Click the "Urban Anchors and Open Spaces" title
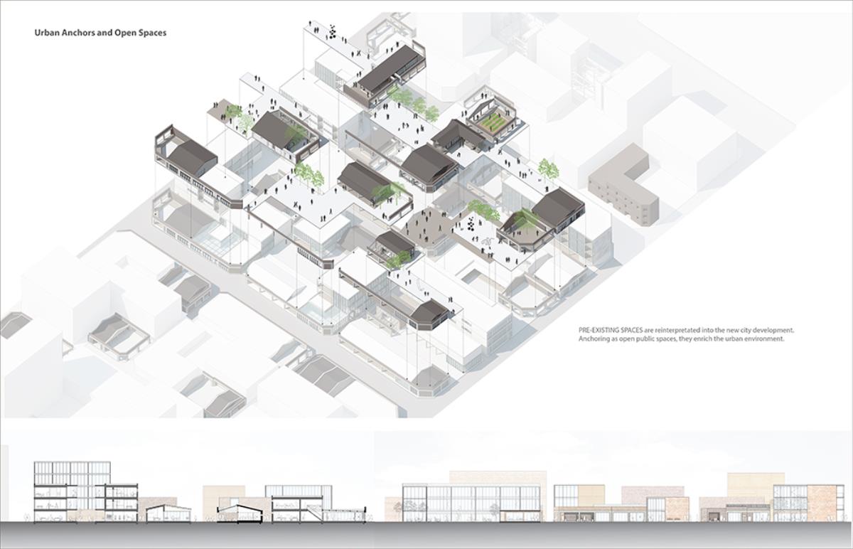 coord(100,33)
